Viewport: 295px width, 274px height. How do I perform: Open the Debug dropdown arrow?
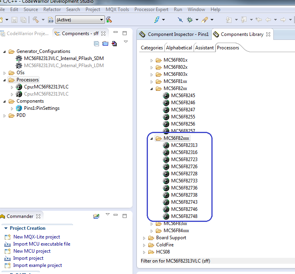(x=197, y=20)
